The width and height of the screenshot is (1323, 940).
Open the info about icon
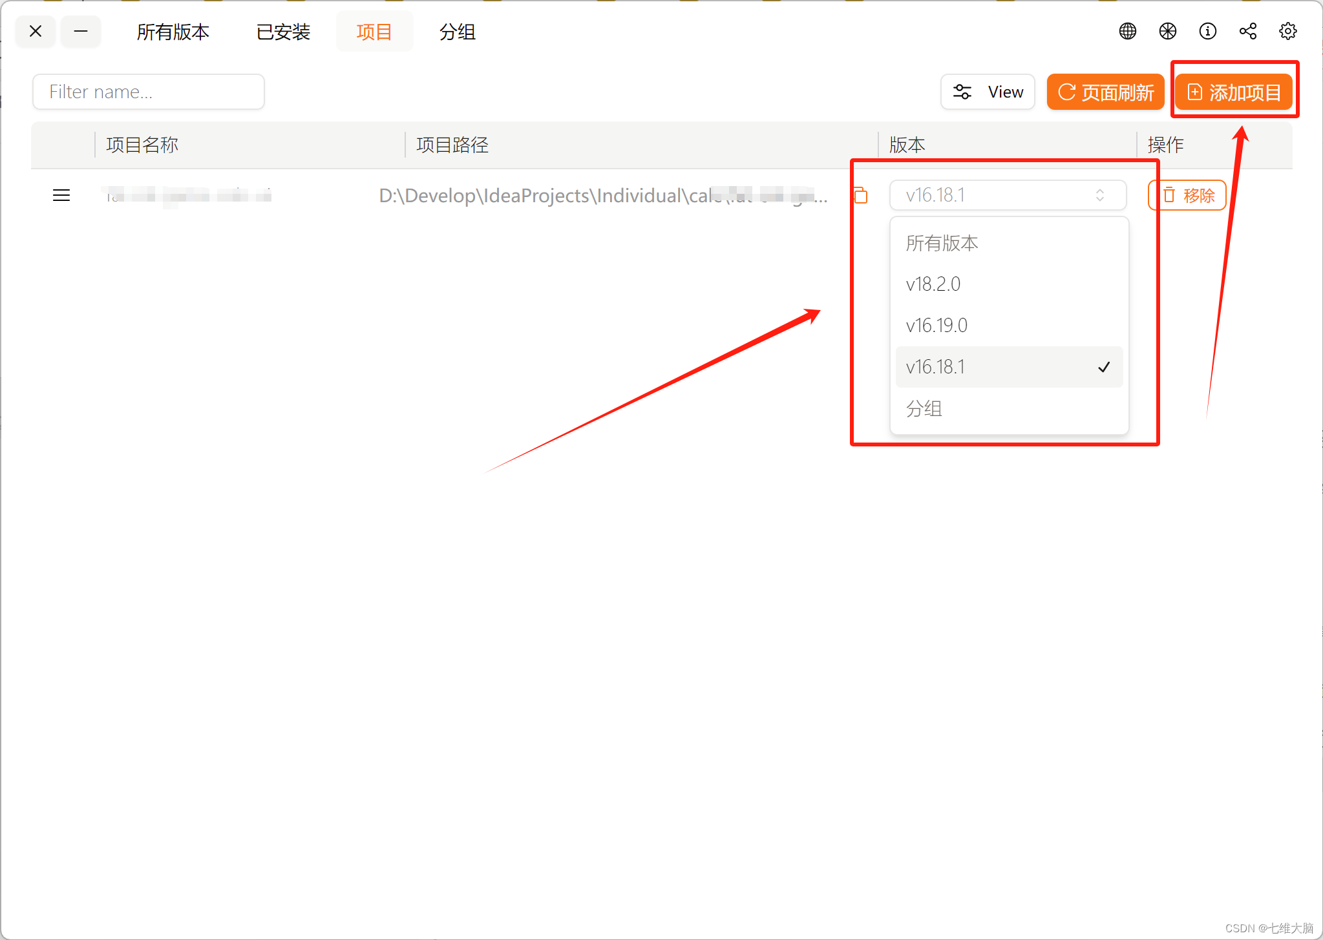click(x=1207, y=31)
